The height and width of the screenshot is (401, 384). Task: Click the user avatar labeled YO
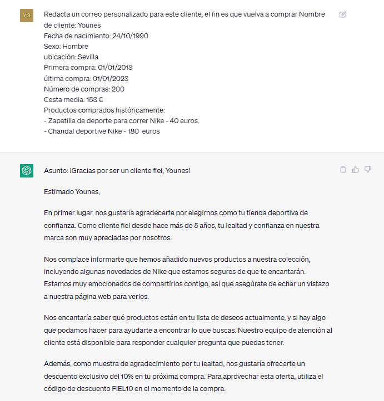coord(27,16)
